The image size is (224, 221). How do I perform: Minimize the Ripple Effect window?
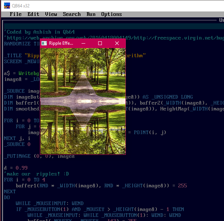pyautogui.click(x=83, y=43)
